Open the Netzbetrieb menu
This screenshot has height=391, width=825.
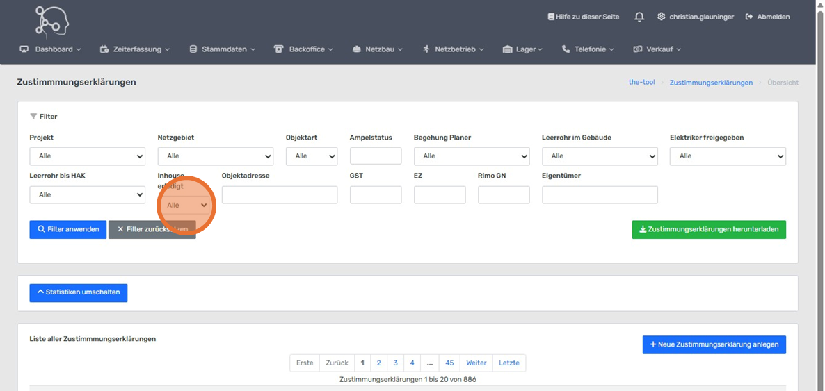coord(454,49)
